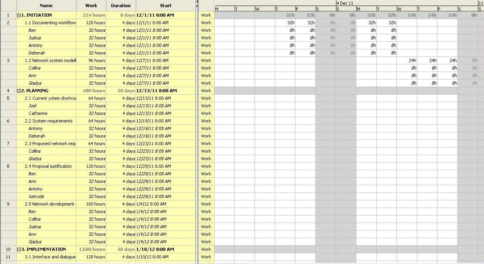Collapse the 1. INITIATION summary task
This screenshot has height=264, width=484.
(x=19, y=15)
